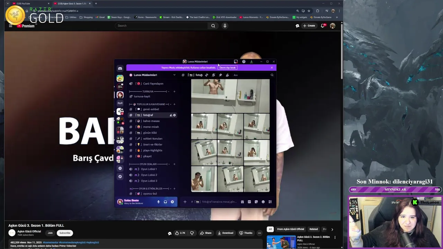Search YouTube with voice microphone
443x249 pixels.
[x=225, y=26]
